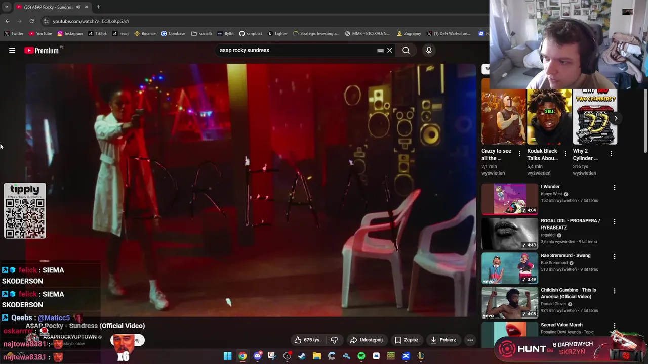Viewport: 648px width, 364px height.
Task: Open script.txt GitHub bookmark
Action: click(251, 33)
